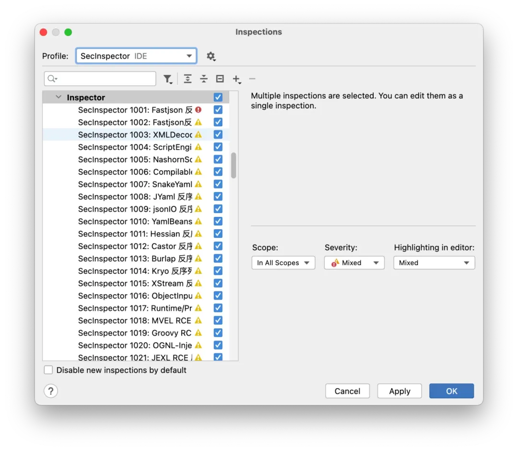Click the Cancel button
This screenshot has width=518, height=451.
click(x=347, y=391)
